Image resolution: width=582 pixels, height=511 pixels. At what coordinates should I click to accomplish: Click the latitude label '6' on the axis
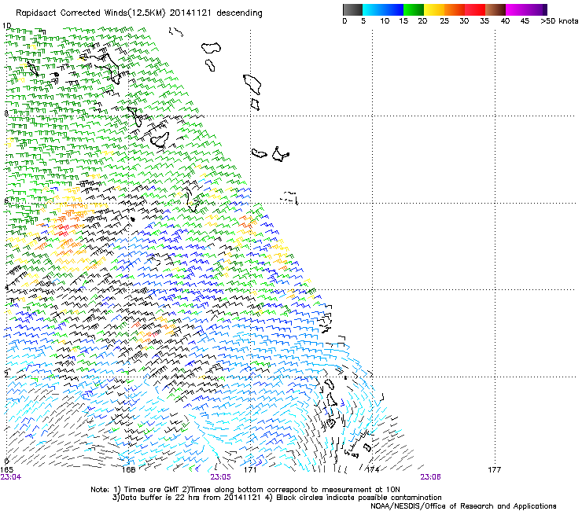click(x=6, y=200)
